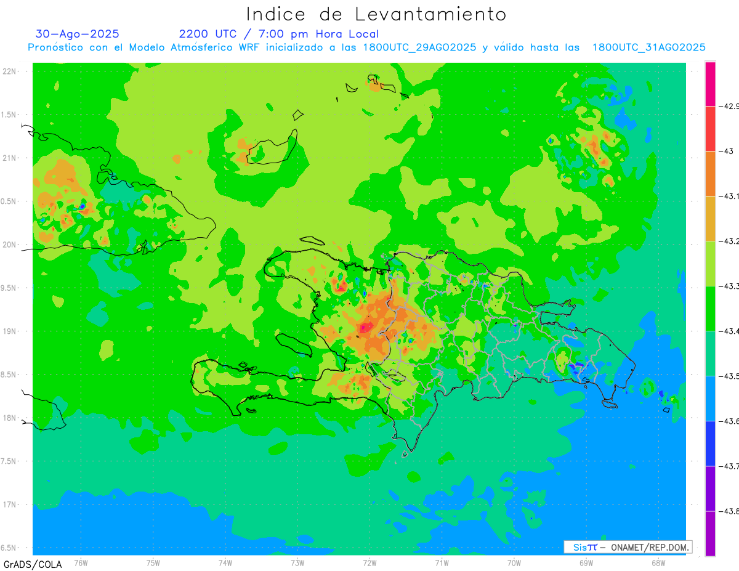The image size is (739, 571).
Task: Choose the amber swatch between -43.1 and -43.2
Action: coord(710,218)
